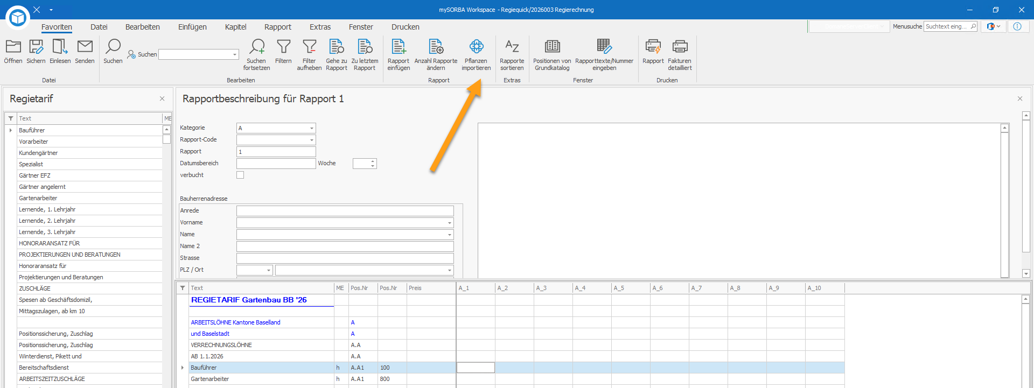The width and height of the screenshot is (1034, 388).
Task: Open the Favoriten ribbon tab
Action: pos(57,27)
